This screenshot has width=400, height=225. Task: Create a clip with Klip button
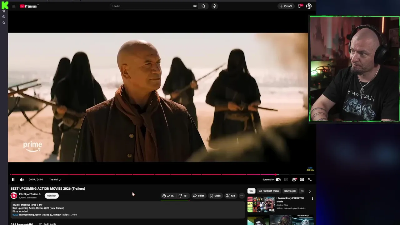[x=231, y=196]
